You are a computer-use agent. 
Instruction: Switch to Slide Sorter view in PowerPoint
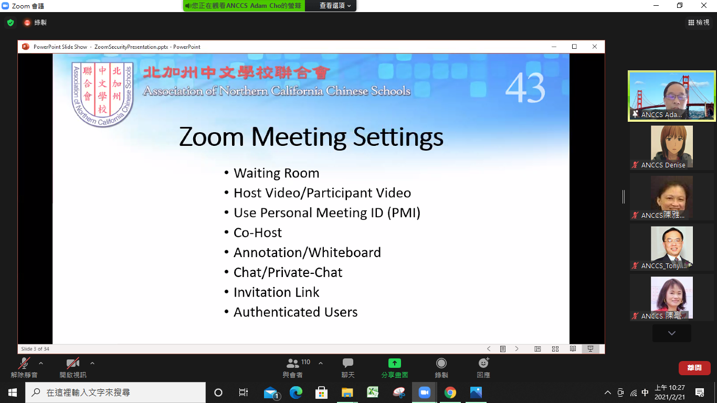coord(555,348)
